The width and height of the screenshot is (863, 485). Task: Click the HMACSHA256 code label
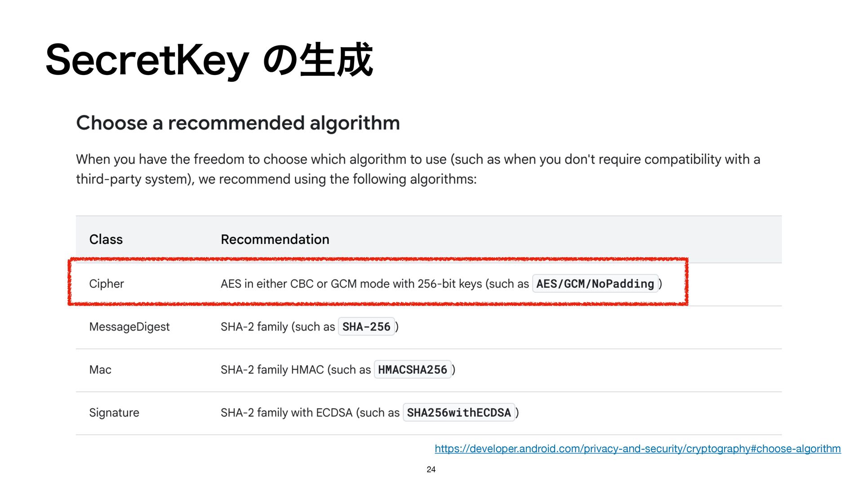point(413,370)
